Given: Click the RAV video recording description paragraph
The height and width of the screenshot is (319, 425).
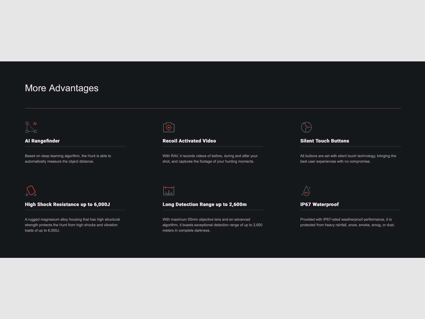Looking at the screenshot, I should tap(210, 159).
